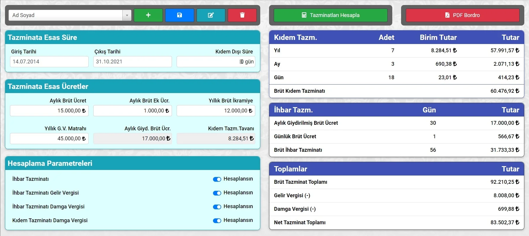Click Aylık Giydirilmiş Brüt Ücret row label
The width and height of the screenshot is (529, 236).
306,123
